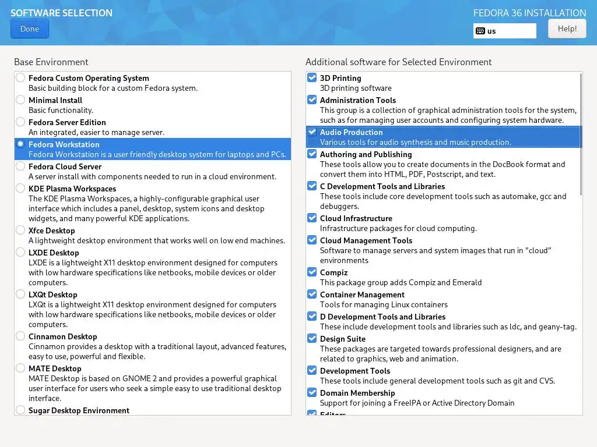This screenshot has height=447, width=597.
Task: Click the Done button
Action: 30,29
